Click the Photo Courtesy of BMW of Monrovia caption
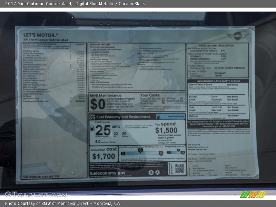The width and height of the screenshot is (276, 207). point(62,204)
